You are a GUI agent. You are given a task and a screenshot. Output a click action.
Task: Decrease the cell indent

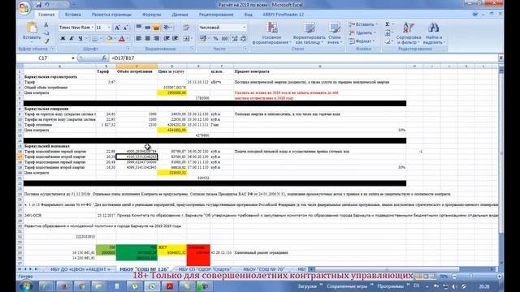pos(167,38)
